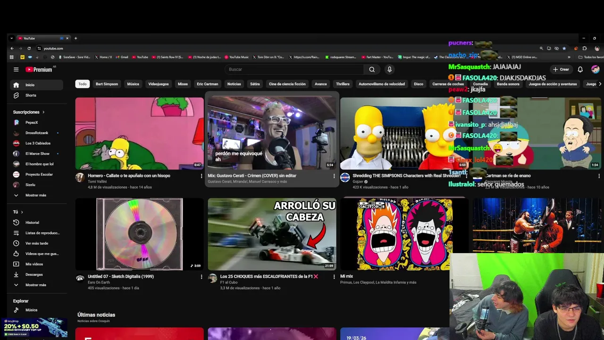Select the Música filter chip
The height and width of the screenshot is (340, 604).
(133, 84)
